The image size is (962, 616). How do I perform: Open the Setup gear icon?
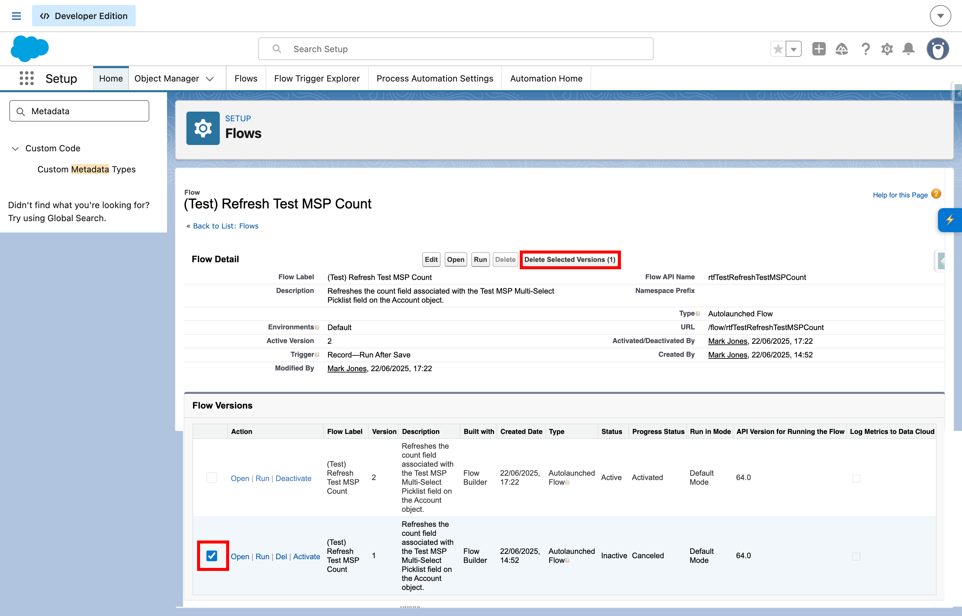click(x=887, y=49)
